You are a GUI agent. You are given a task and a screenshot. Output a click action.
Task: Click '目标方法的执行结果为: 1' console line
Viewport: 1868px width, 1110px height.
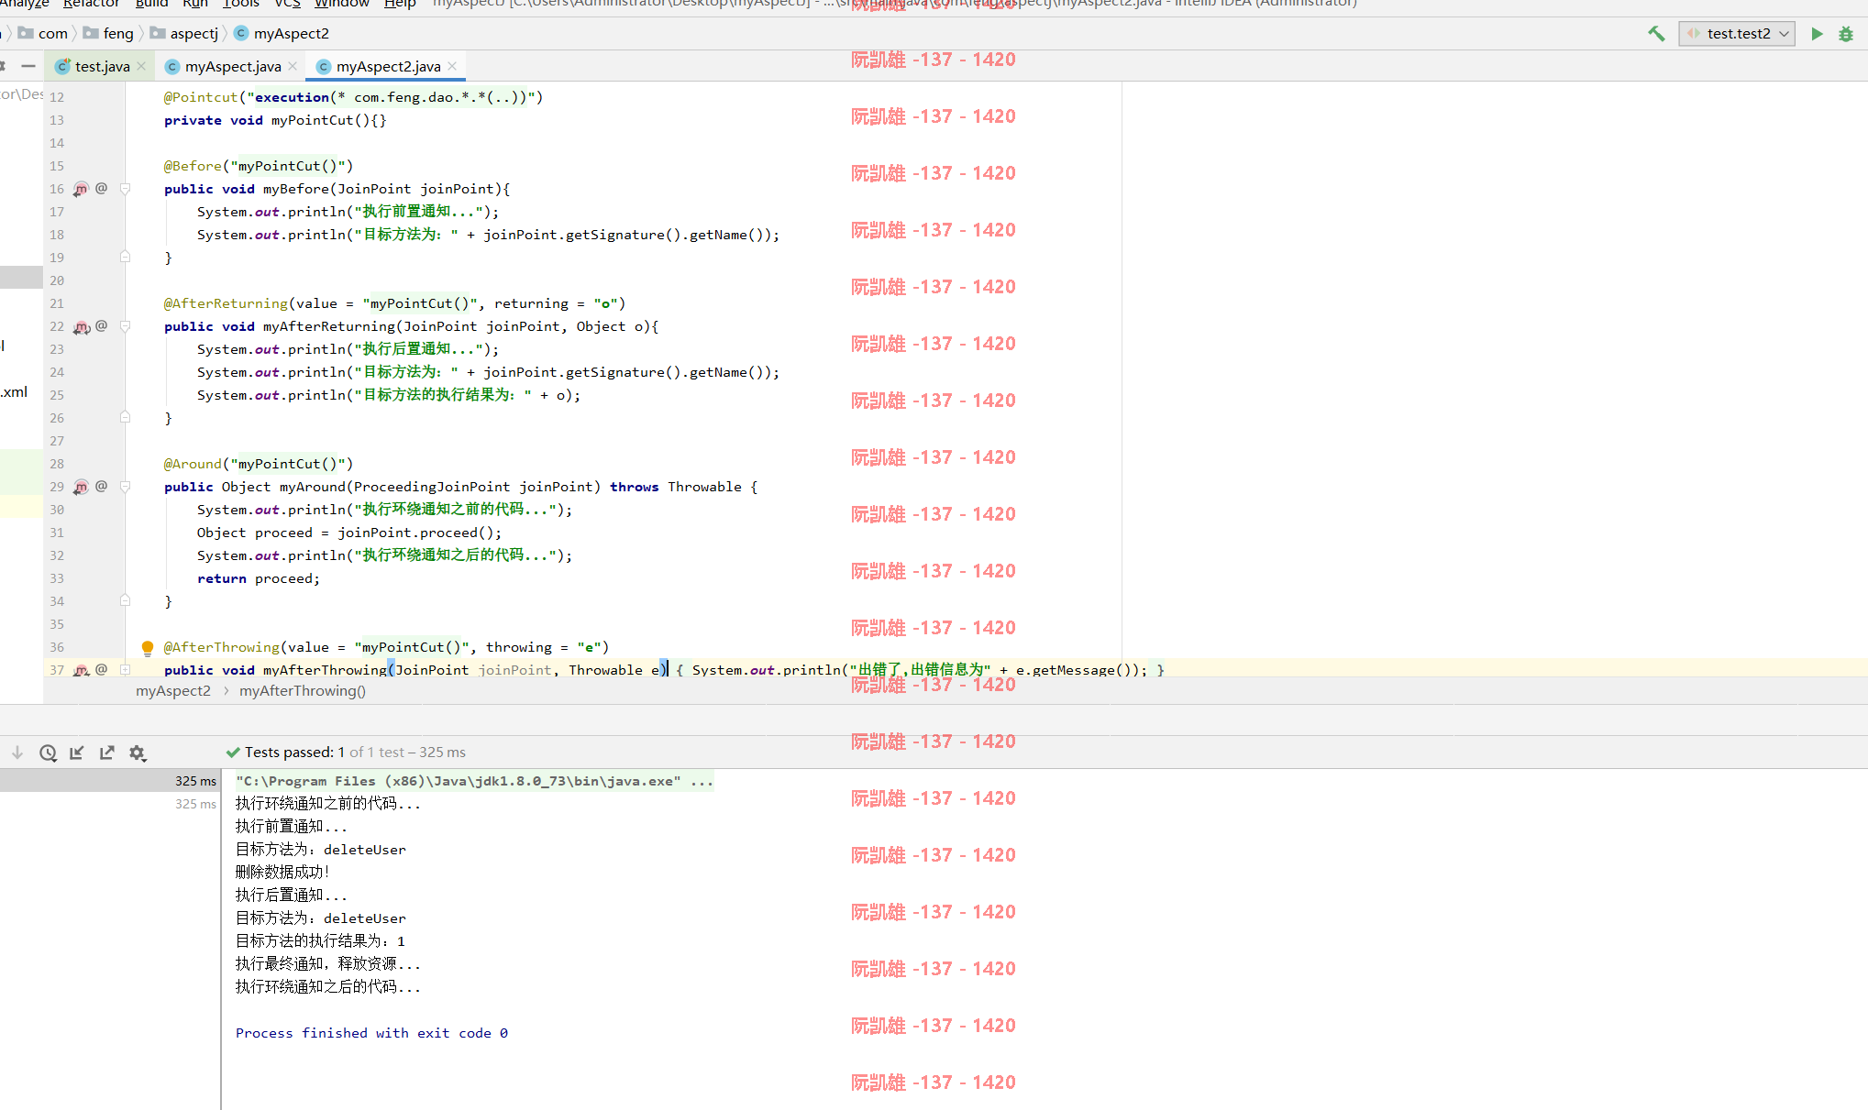pos(320,941)
